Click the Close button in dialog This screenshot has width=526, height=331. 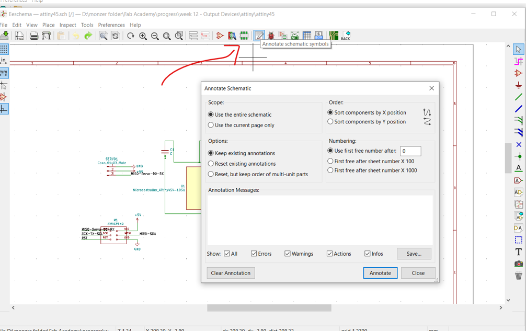click(x=418, y=273)
